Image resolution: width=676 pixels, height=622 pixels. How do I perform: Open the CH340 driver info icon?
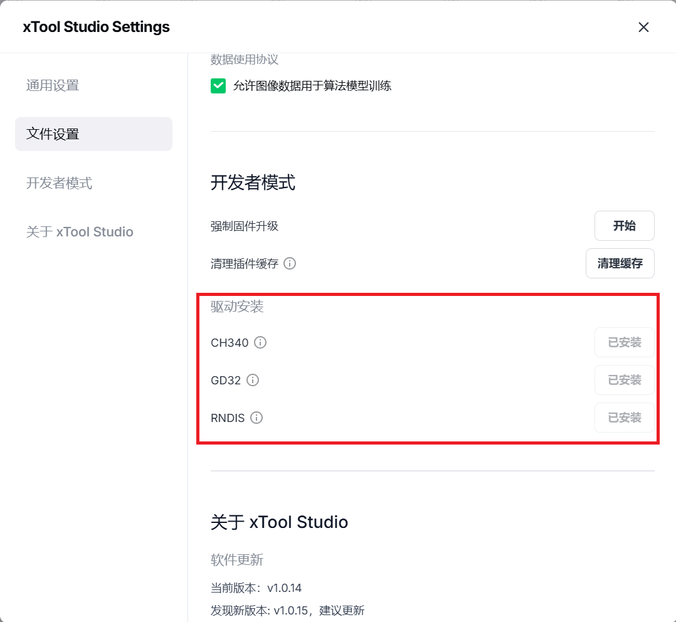tap(260, 342)
